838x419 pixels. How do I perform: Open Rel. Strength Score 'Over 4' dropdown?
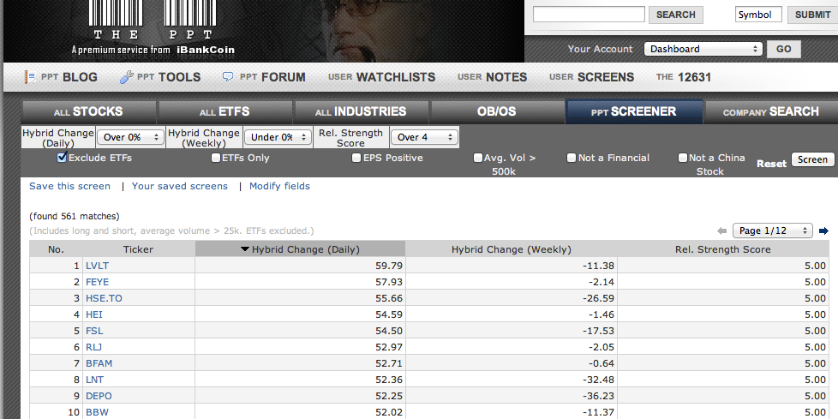424,137
